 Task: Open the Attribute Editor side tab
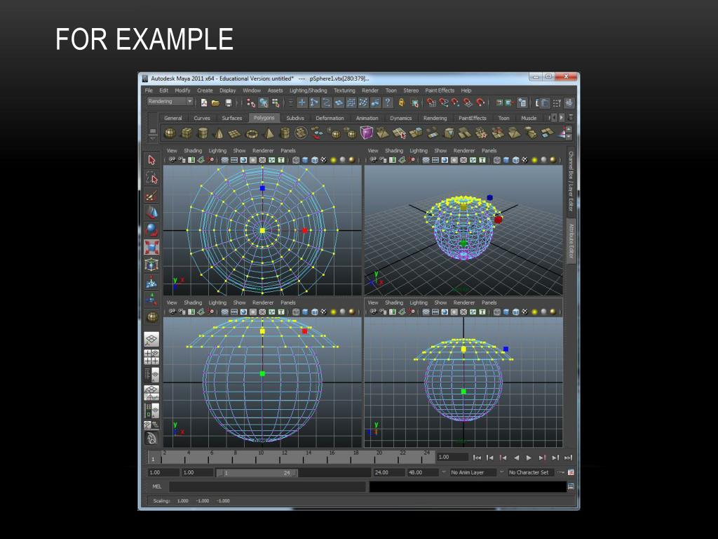(x=571, y=241)
